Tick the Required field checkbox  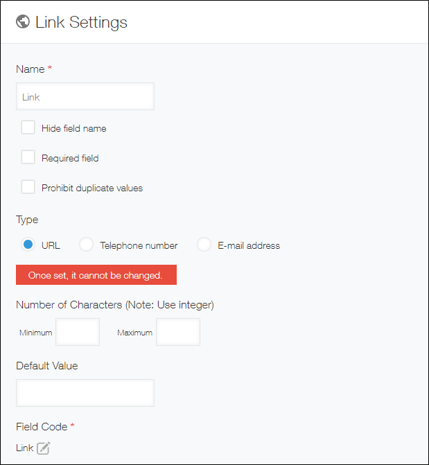click(28, 157)
